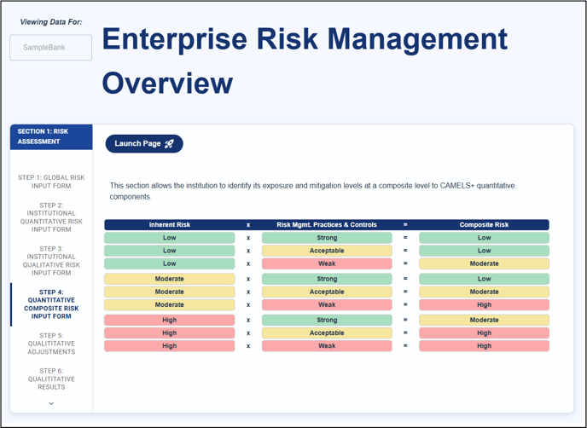The image size is (587, 428).
Task: Open Step 1: Global Risk Input Form
Action: 51,182
